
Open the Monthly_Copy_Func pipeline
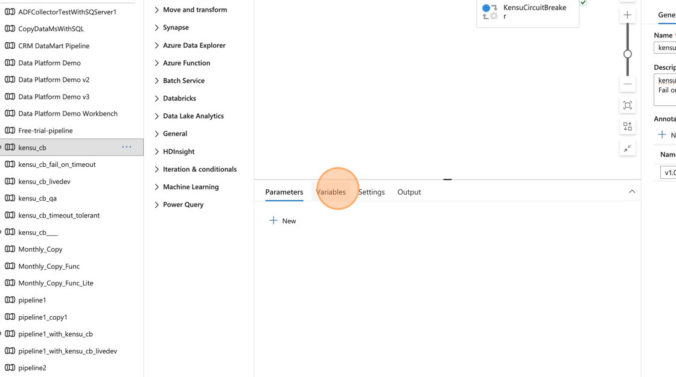49,266
